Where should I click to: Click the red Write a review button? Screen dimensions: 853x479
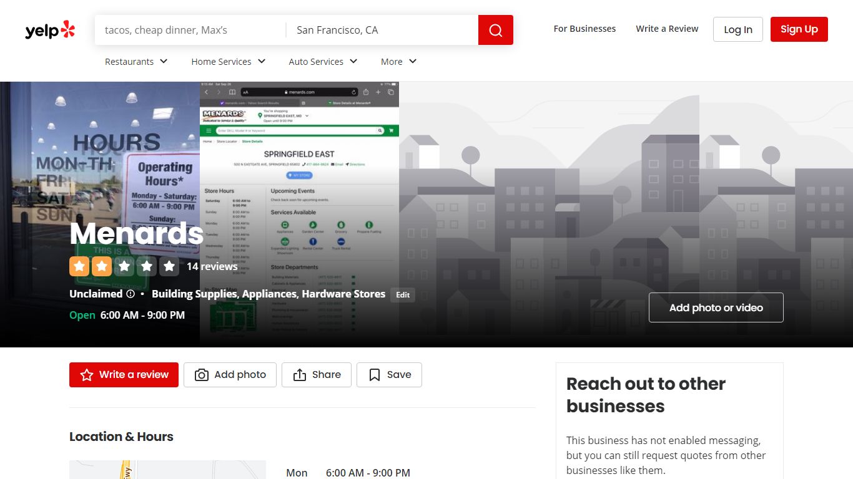[x=124, y=375]
